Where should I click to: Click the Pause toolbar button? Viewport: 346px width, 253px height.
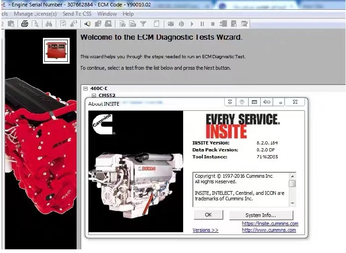202,24
